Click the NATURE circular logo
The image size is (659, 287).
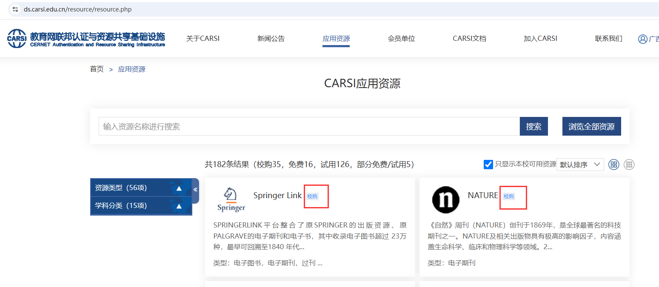[x=445, y=199]
